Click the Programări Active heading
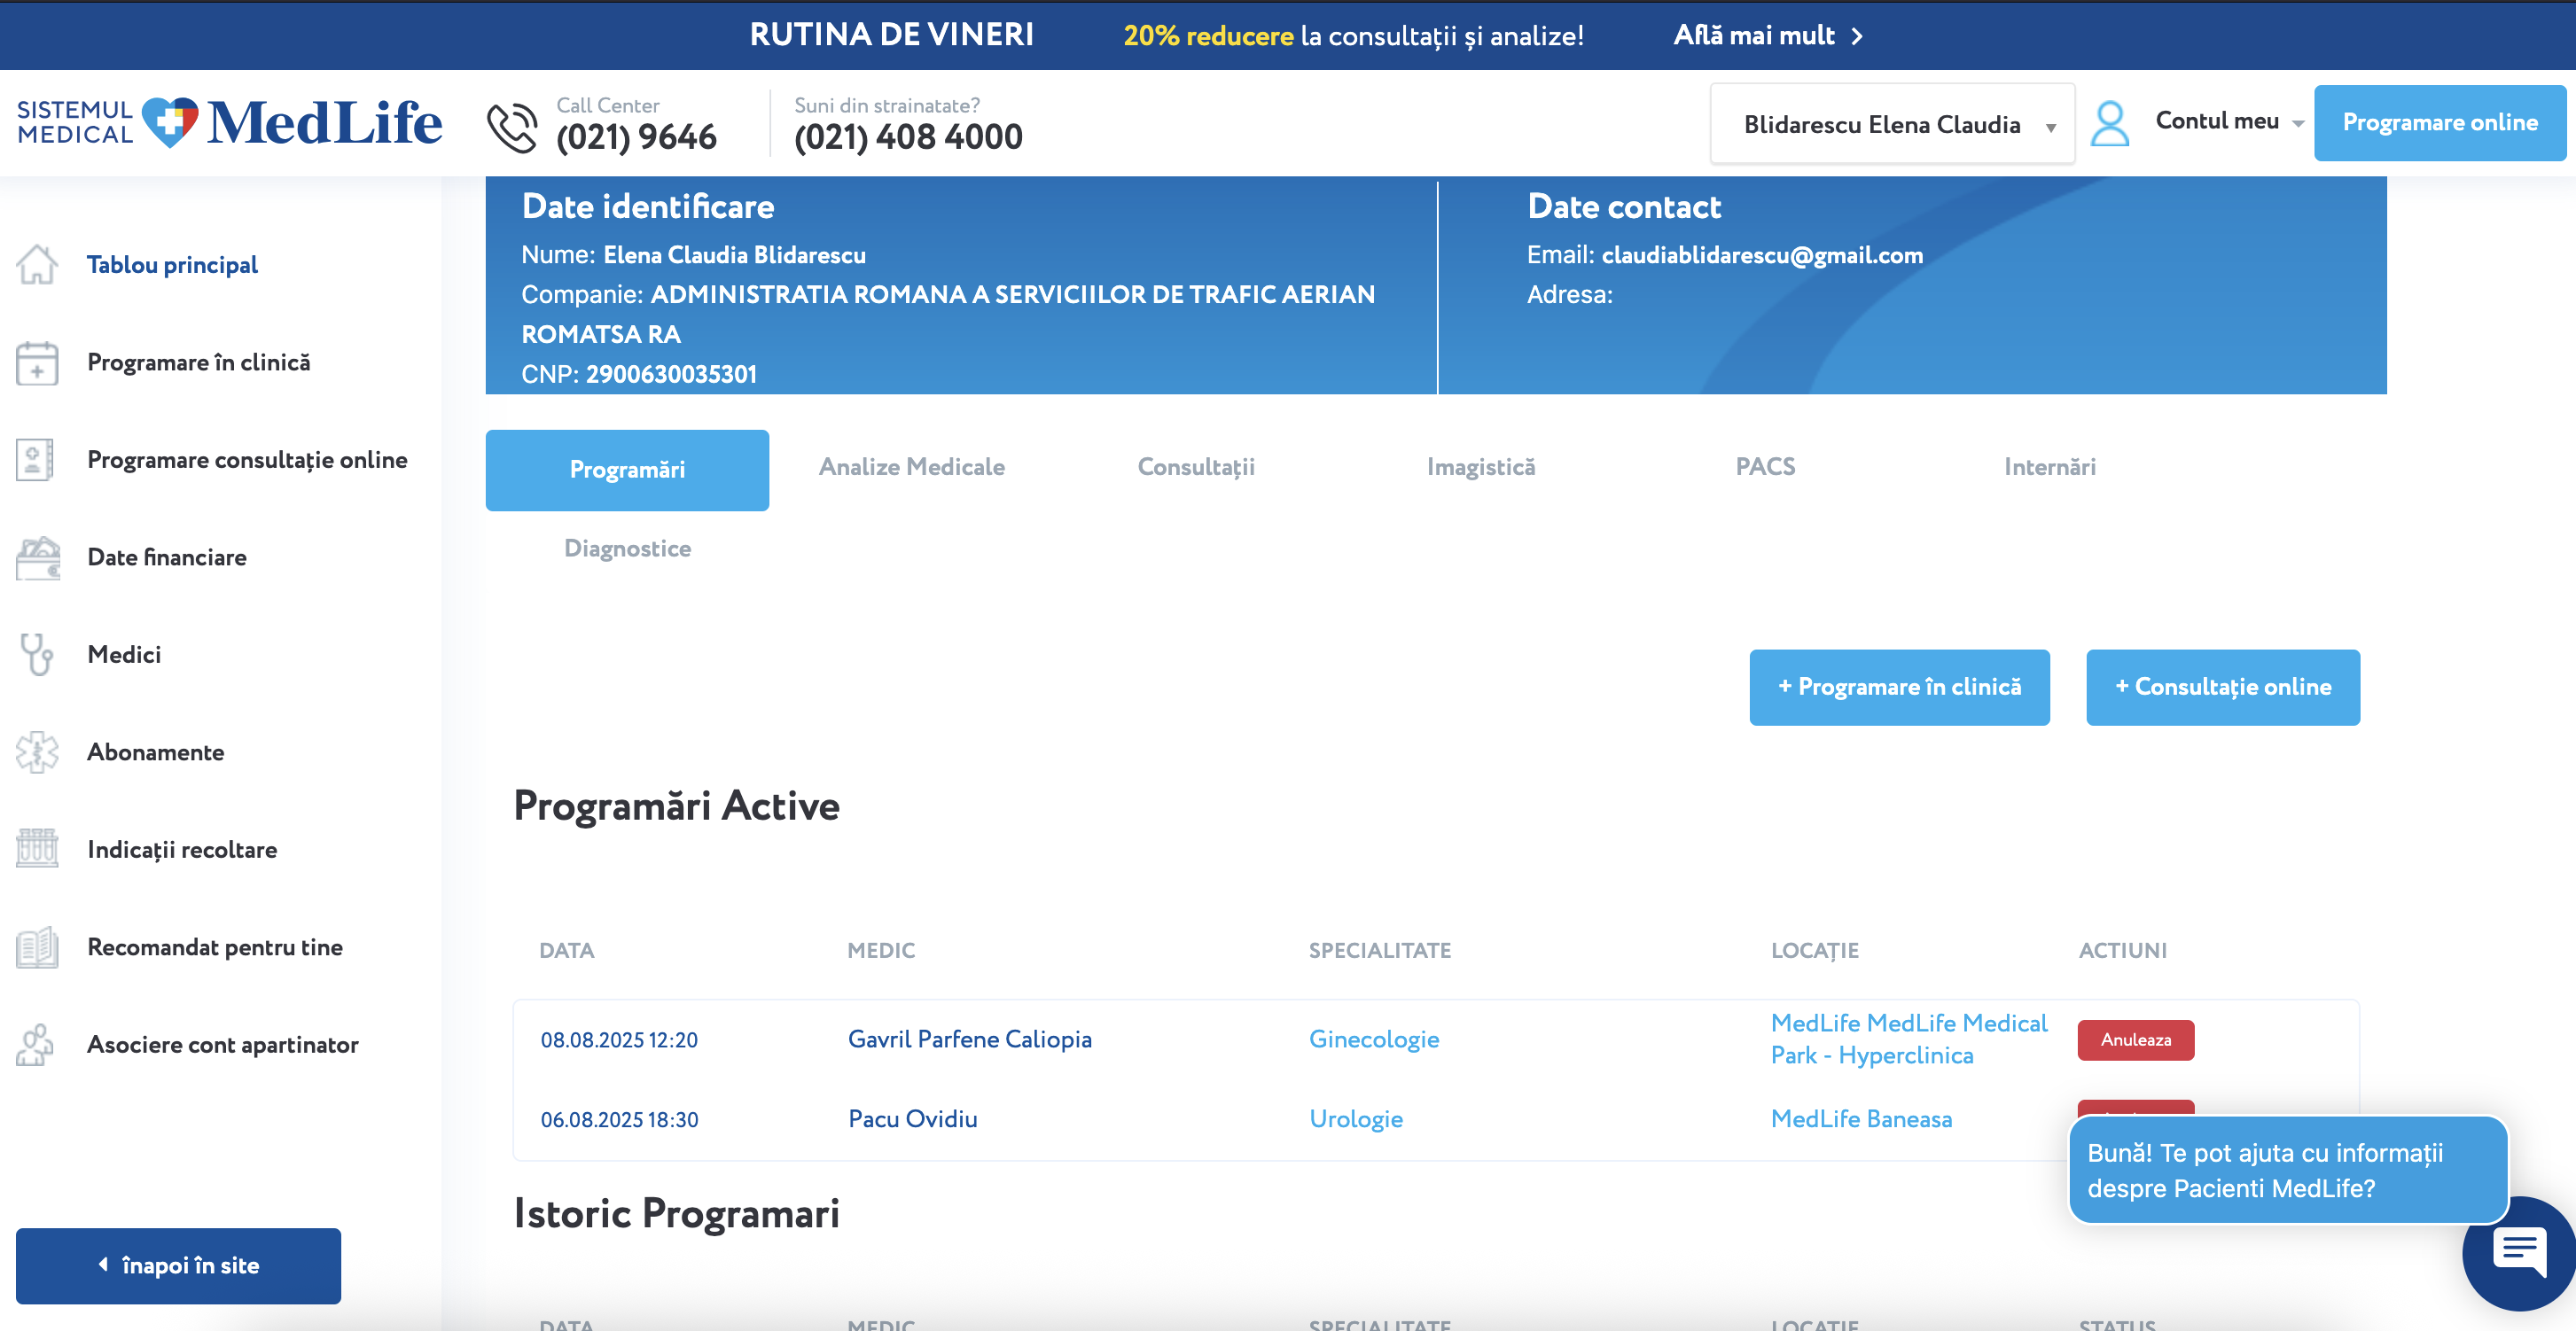Image resolution: width=2576 pixels, height=1331 pixels. (676, 806)
